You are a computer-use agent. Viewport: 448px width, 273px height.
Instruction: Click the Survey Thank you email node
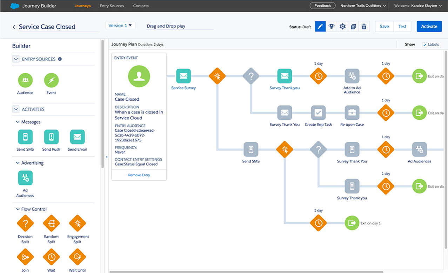point(285,76)
